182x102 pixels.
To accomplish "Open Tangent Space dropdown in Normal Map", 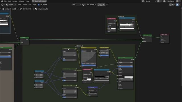I will point(93,91).
